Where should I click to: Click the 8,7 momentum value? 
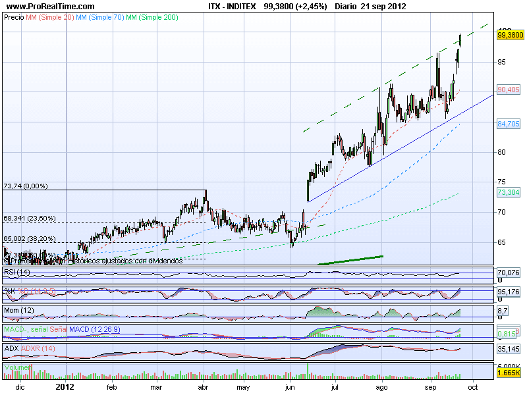click(503, 311)
